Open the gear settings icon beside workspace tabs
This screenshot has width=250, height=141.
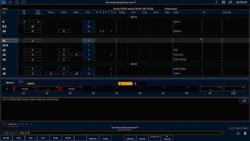(4, 124)
